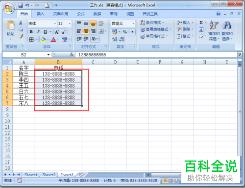The image size is (245, 188).
Task: Select row 10 header
Action: (x=7, y=121)
